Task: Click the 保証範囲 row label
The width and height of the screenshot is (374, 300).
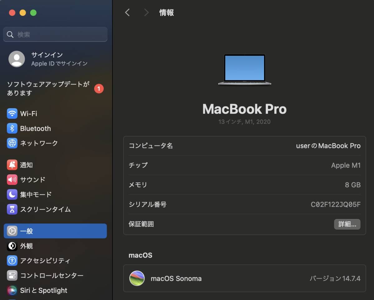Action: click(141, 224)
